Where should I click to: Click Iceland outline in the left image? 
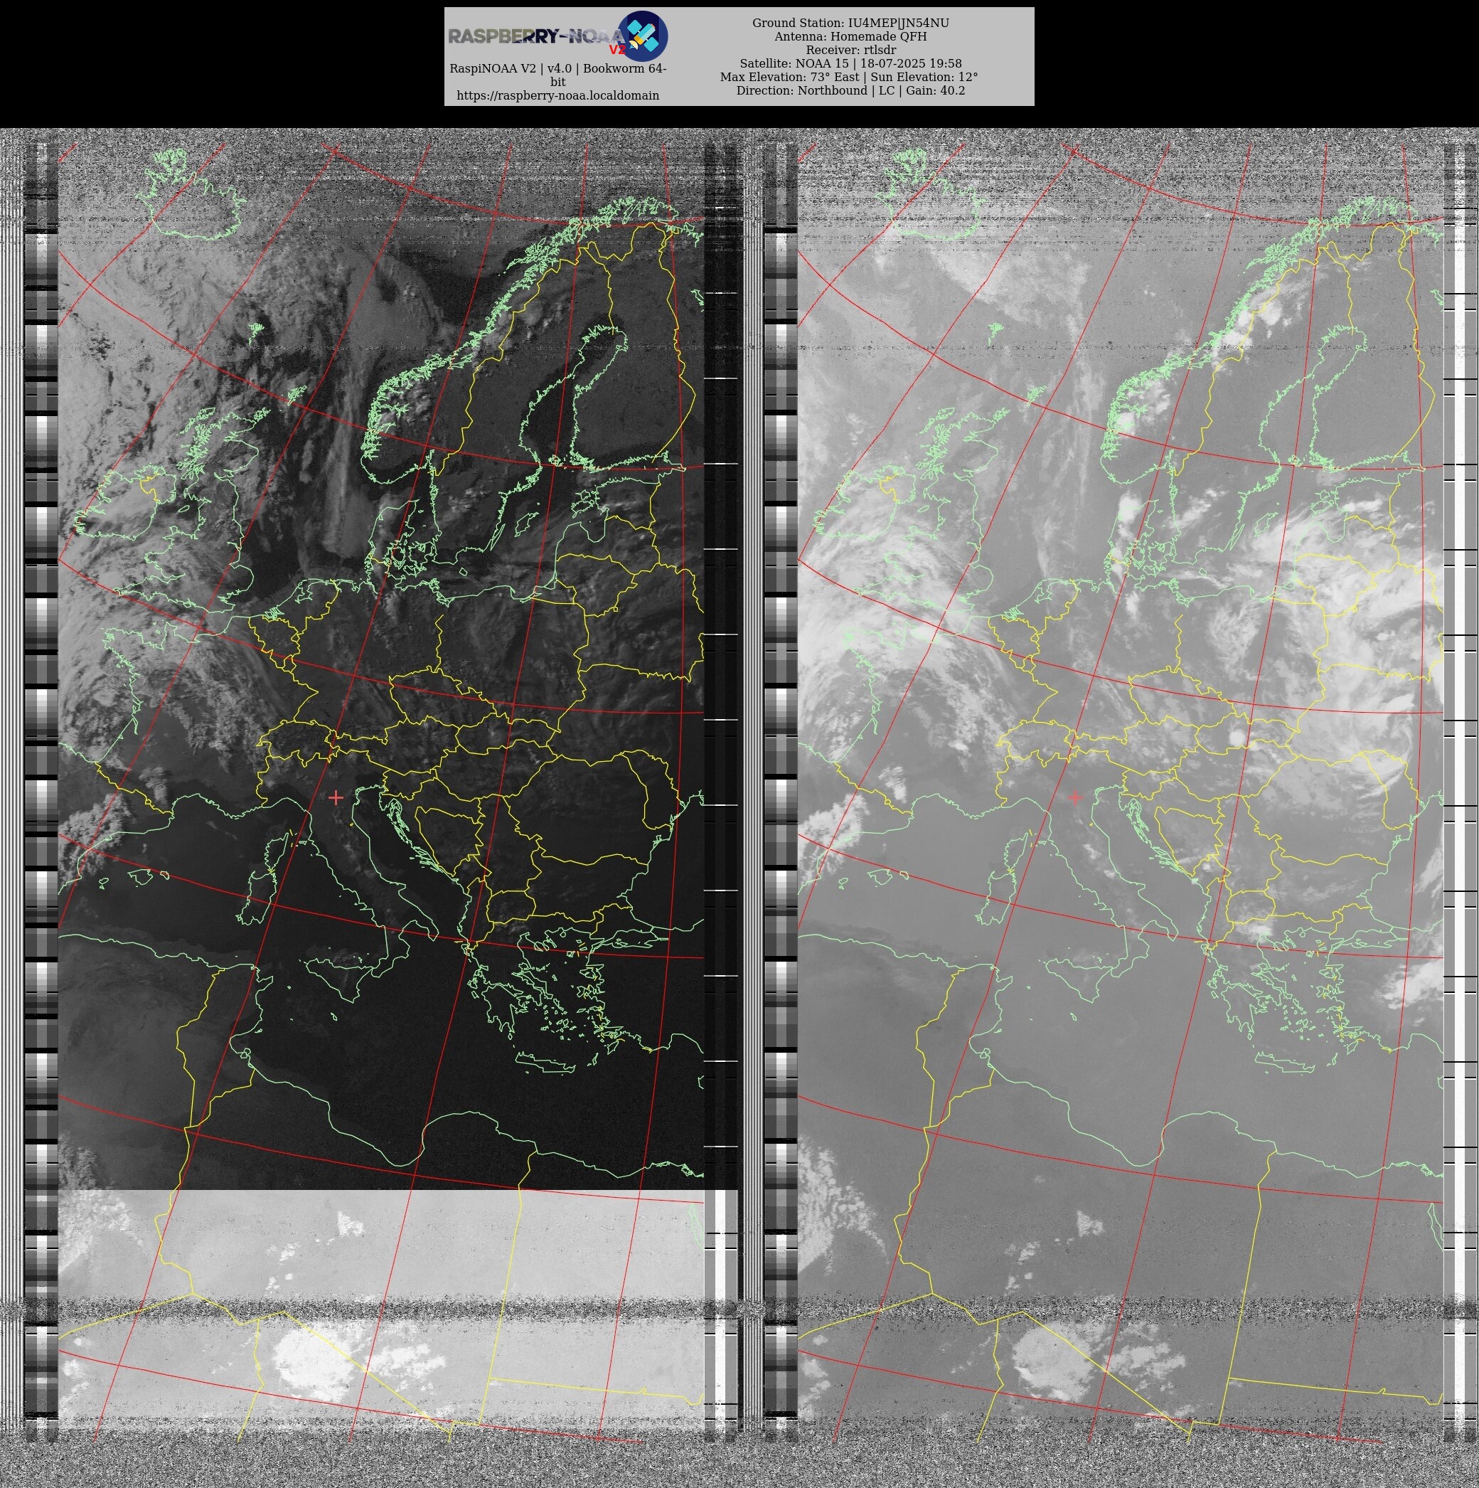193,193
